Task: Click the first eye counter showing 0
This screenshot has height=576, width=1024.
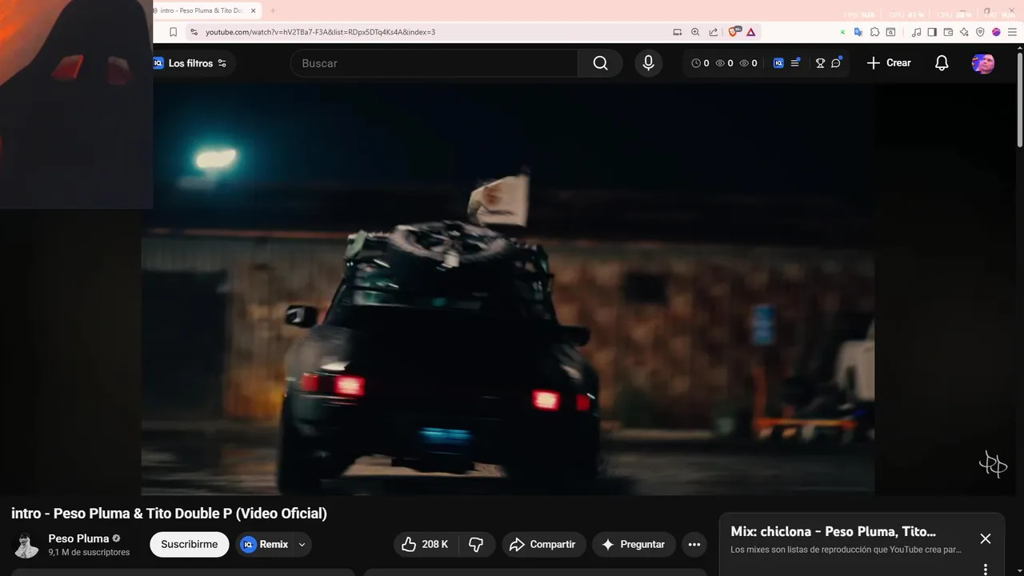Action: [724, 63]
